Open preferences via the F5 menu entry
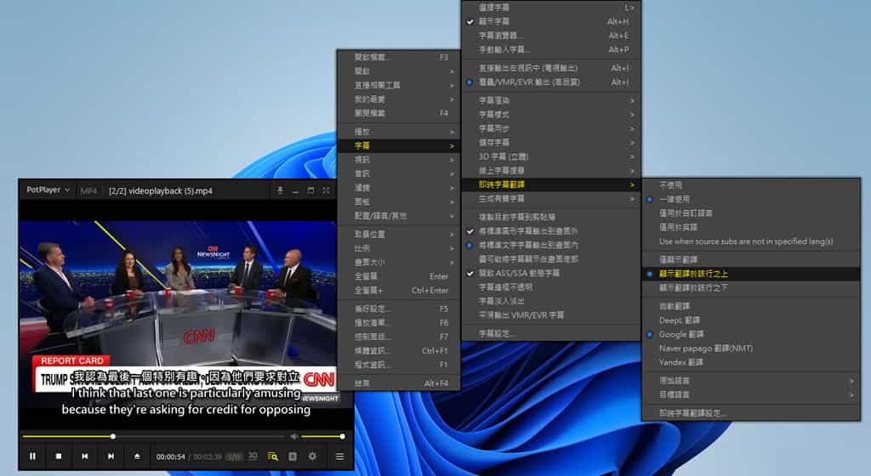Screen dimensions: 871x476 (x=398, y=309)
